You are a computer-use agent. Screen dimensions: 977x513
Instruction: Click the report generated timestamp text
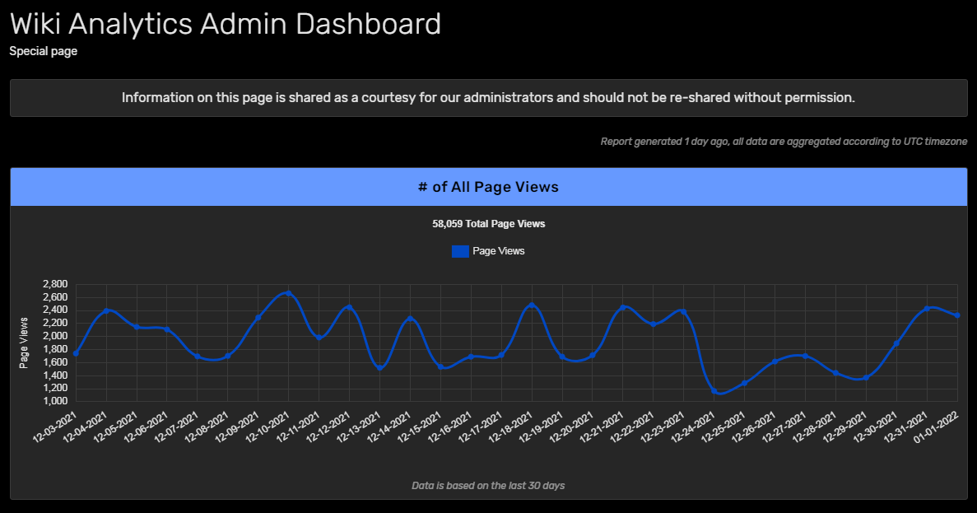[x=784, y=141]
